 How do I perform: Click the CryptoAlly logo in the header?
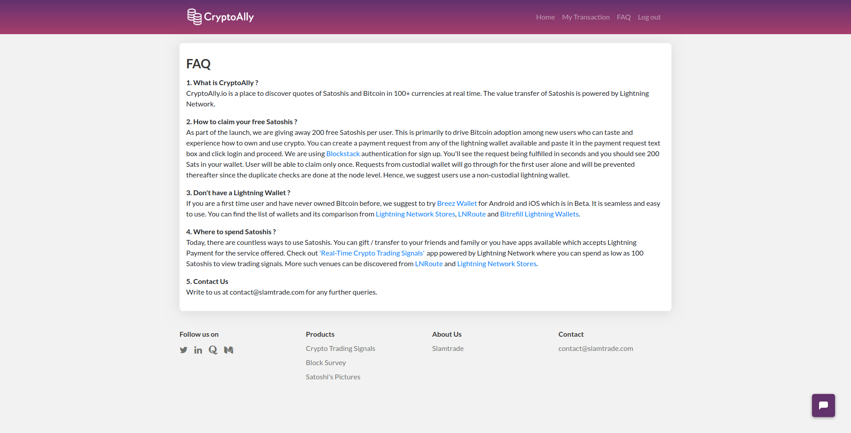pyautogui.click(x=220, y=17)
